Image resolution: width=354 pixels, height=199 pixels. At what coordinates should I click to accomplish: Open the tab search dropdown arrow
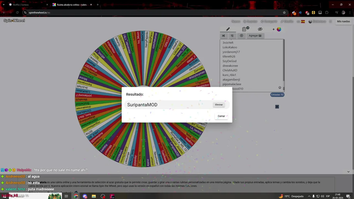3,5
